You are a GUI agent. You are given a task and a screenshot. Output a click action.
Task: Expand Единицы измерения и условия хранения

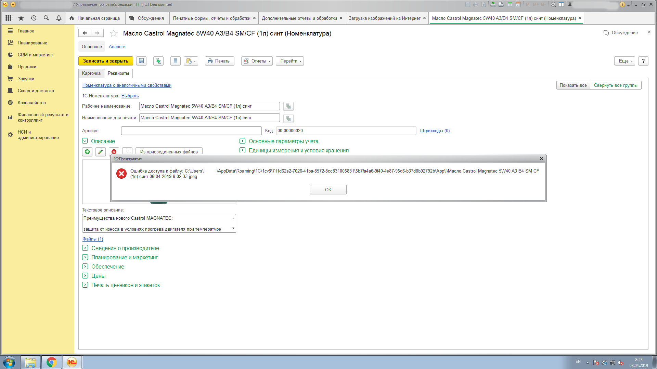[x=242, y=150]
